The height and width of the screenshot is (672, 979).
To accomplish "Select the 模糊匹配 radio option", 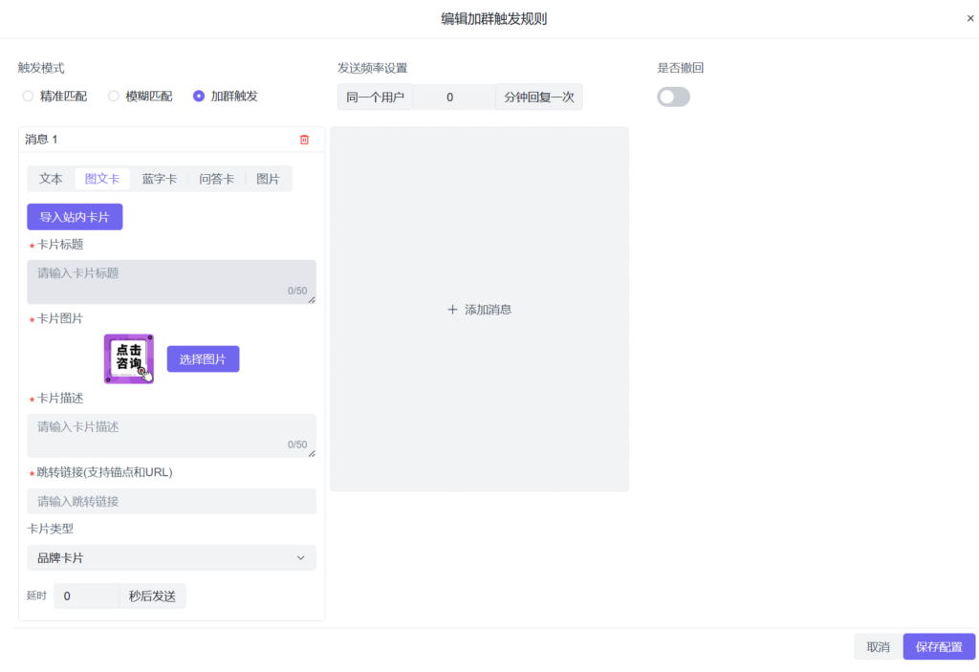I will [114, 97].
